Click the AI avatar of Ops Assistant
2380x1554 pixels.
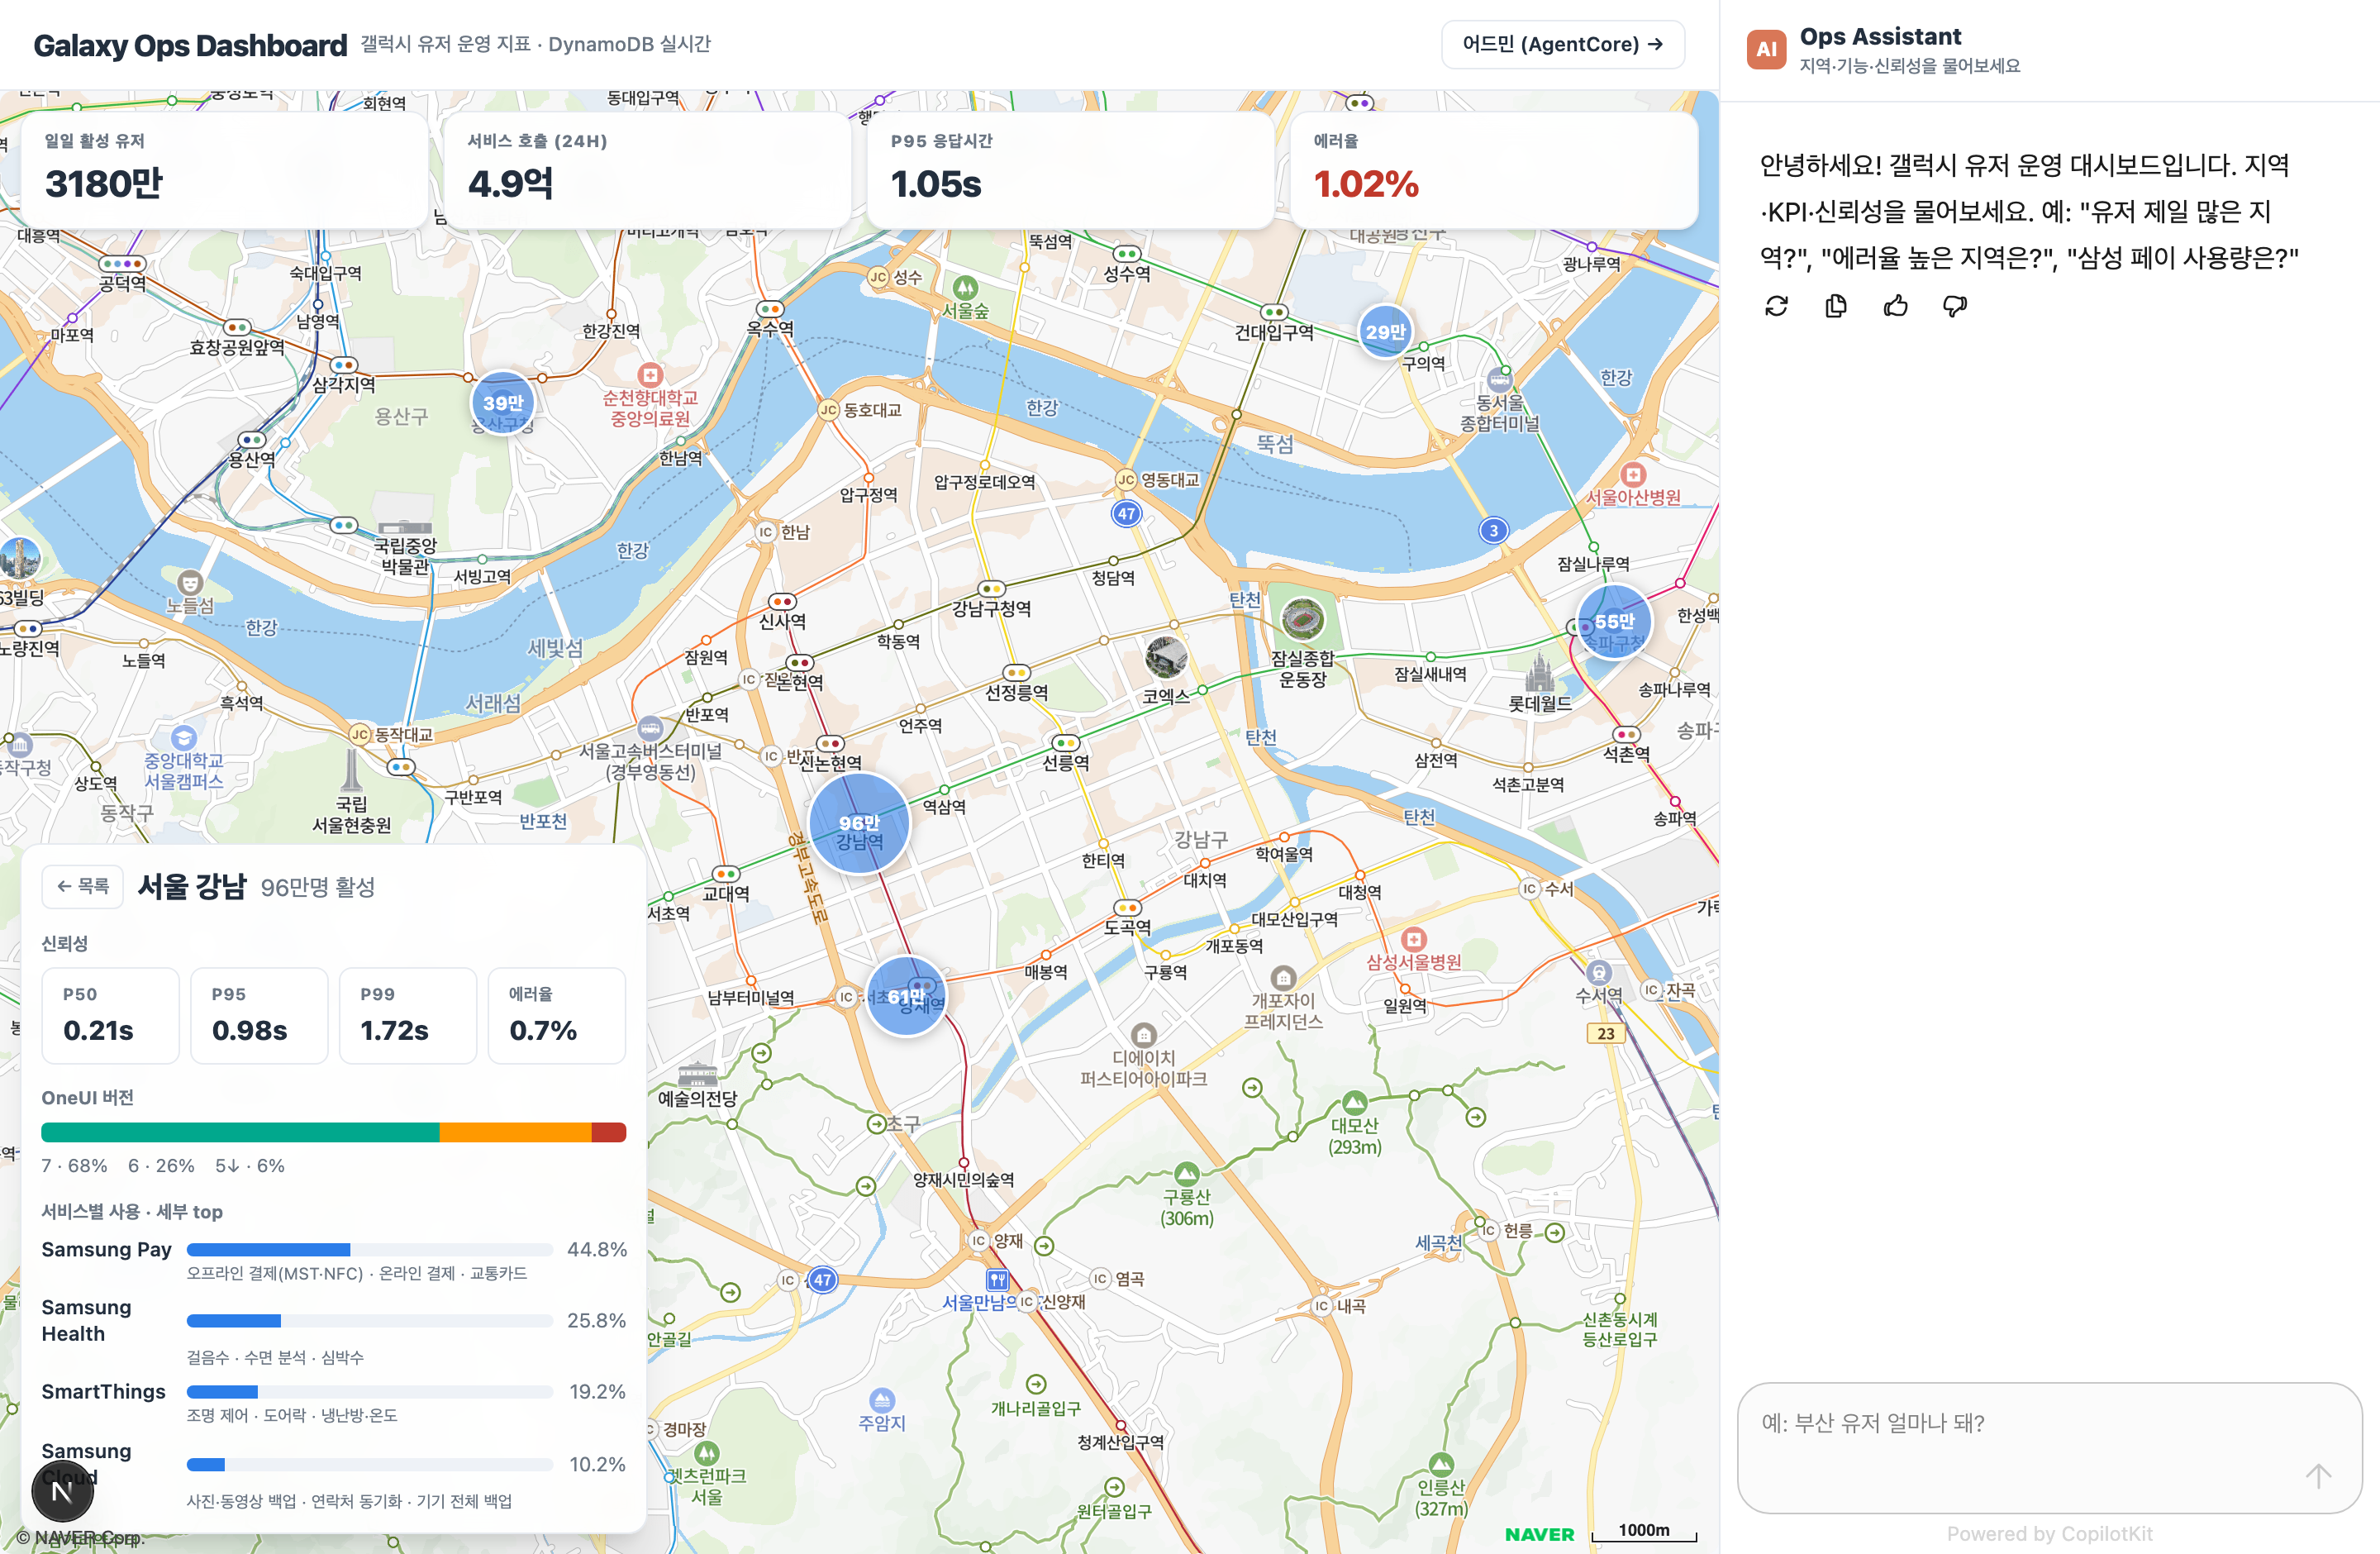(x=1766, y=49)
